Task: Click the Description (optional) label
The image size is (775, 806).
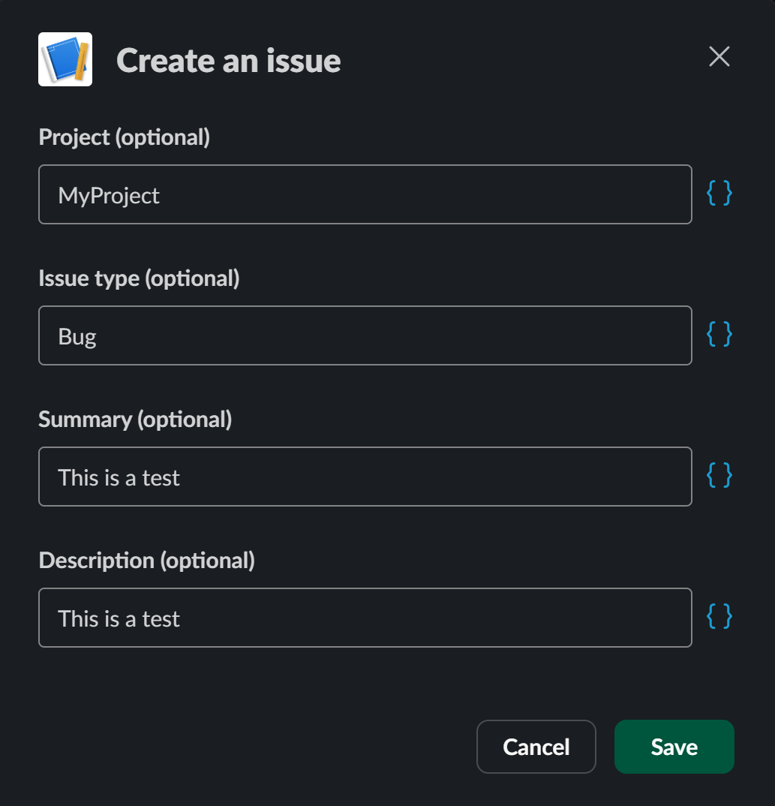Action: click(x=147, y=561)
